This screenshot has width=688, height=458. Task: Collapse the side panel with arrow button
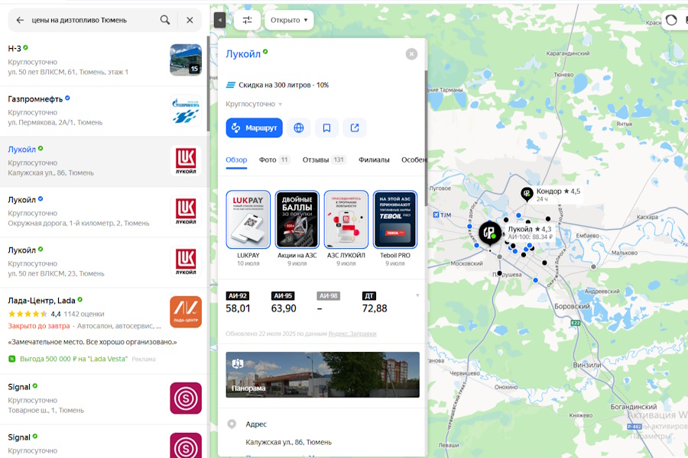pyautogui.click(x=219, y=20)
